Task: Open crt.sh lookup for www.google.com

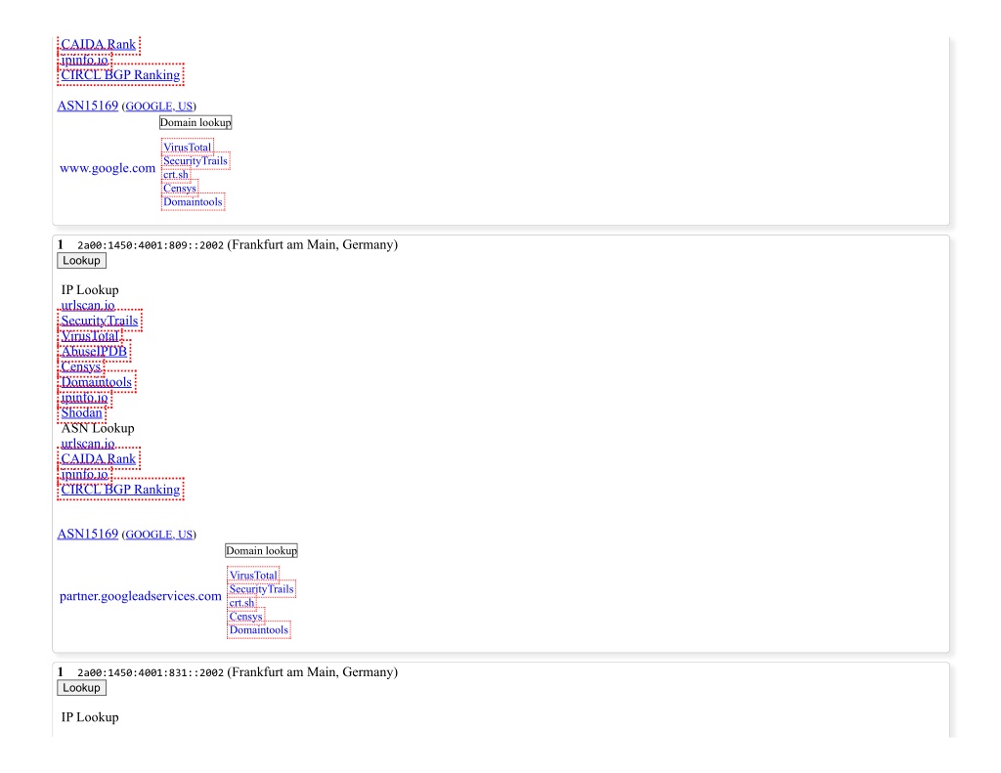Action: click(176, 174)
